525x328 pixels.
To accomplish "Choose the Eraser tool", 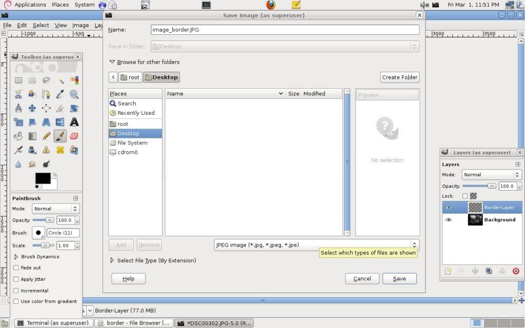I will point(74,136).
